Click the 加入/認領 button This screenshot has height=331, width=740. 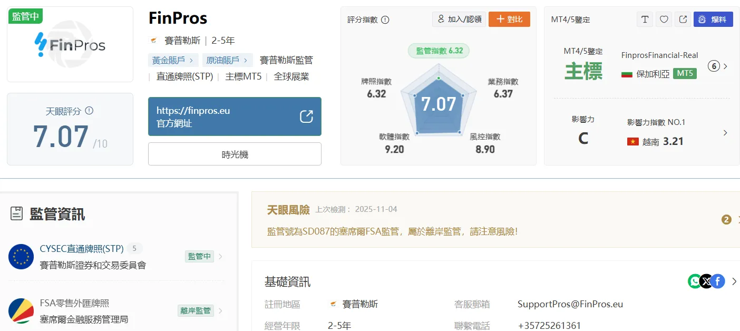click(459, 20)
